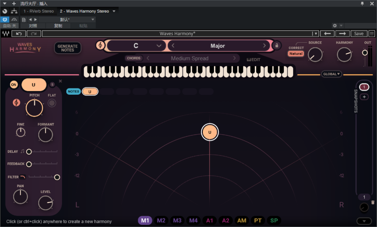This screenshot has width=377, height=227.
Task: Select previous chord spread preset
Action: (x=148, y=58)
